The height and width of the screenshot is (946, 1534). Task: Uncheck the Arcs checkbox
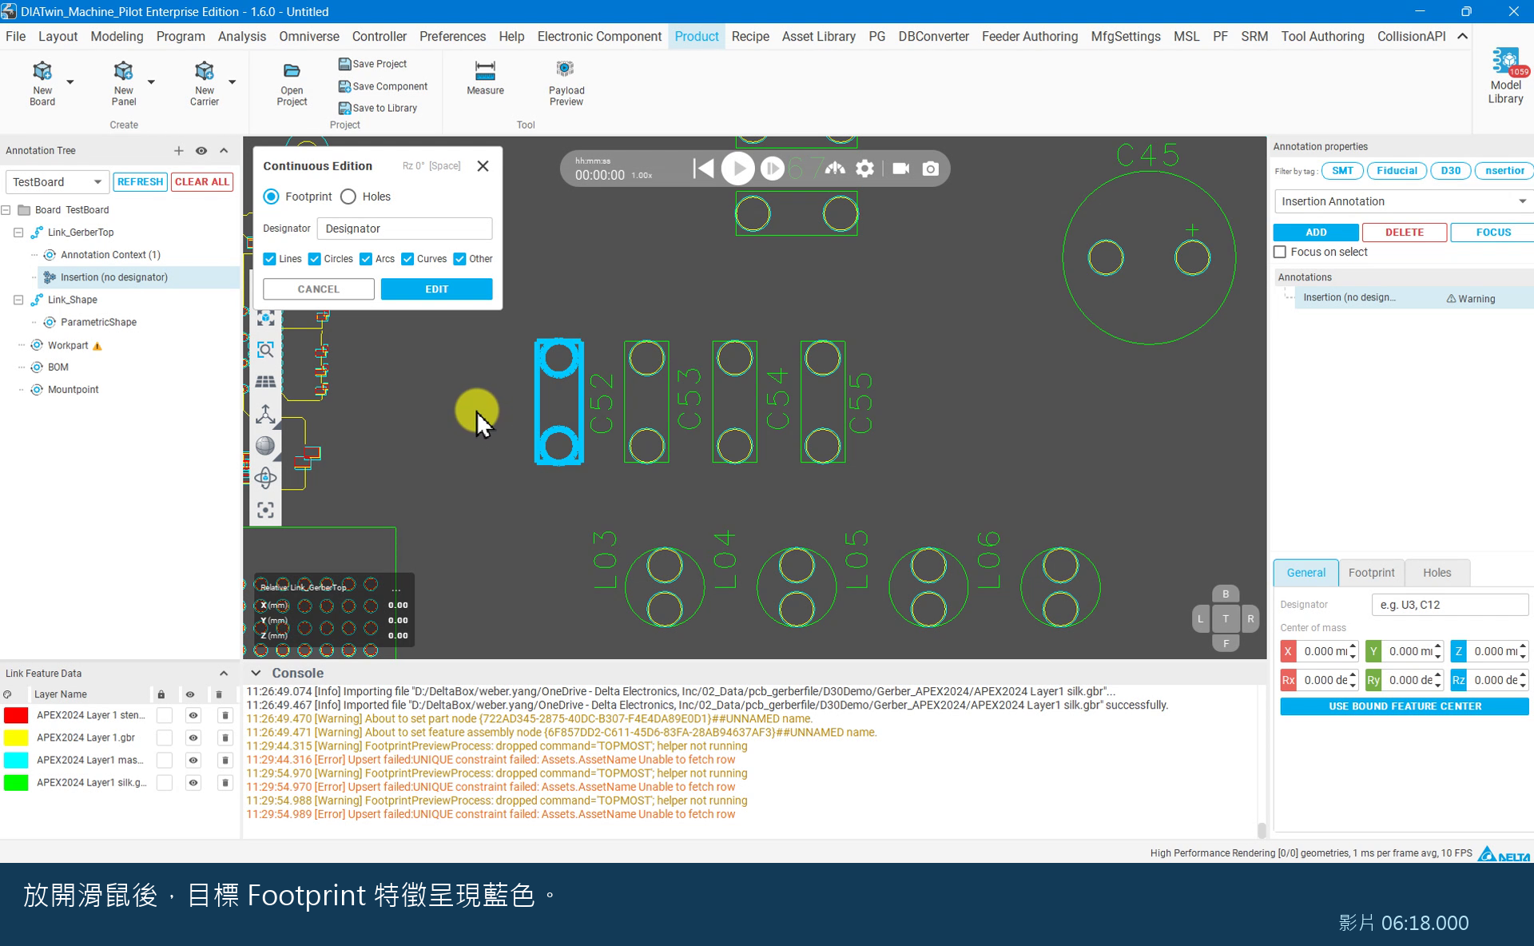point(366,259)
